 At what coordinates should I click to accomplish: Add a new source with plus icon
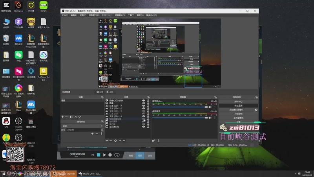(x=107, y=141)
